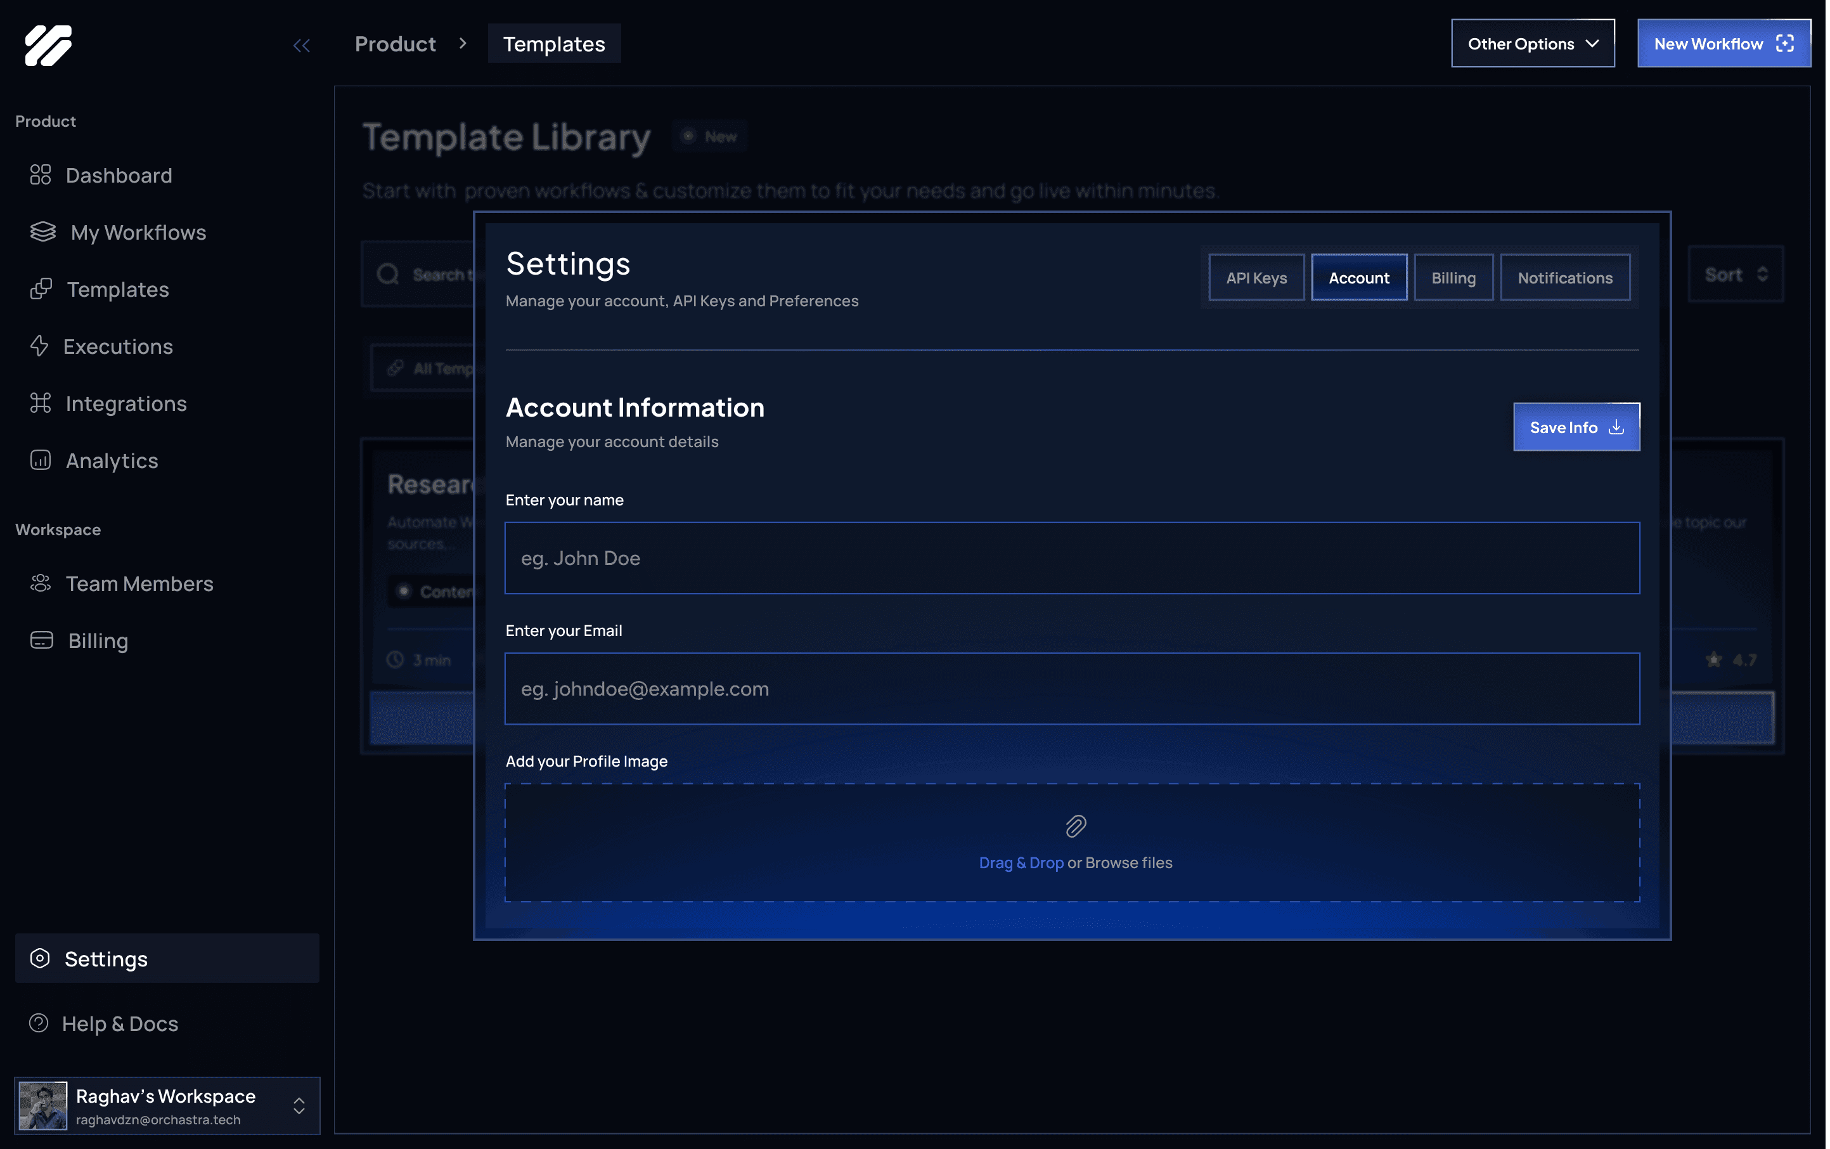
Task: Expand Raghav's Workspace switcher
Action: tap(299, 1106)
